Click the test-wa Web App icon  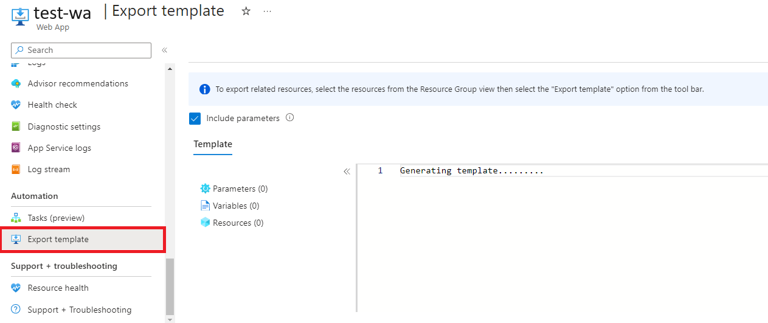pos(20,17)
